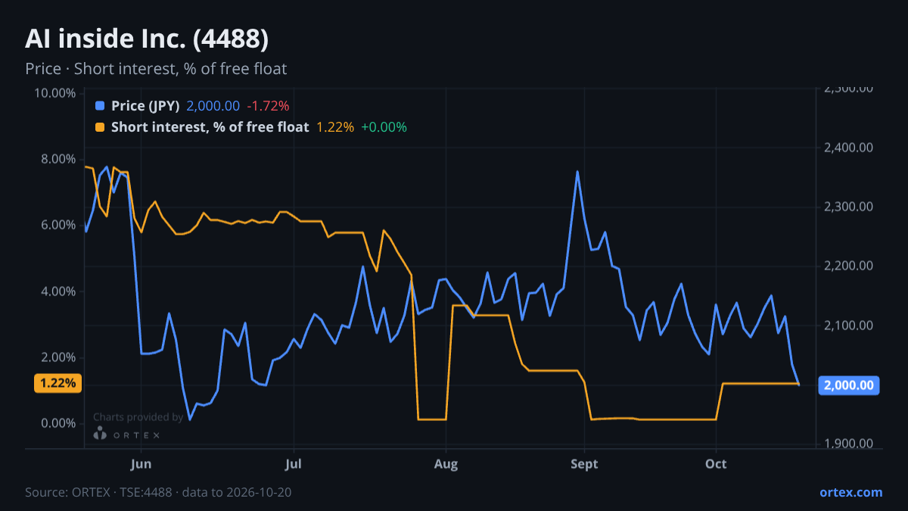The image size is (908, 511).
Task: Click the 2,000.00 price value in legend
Action: 213,106
